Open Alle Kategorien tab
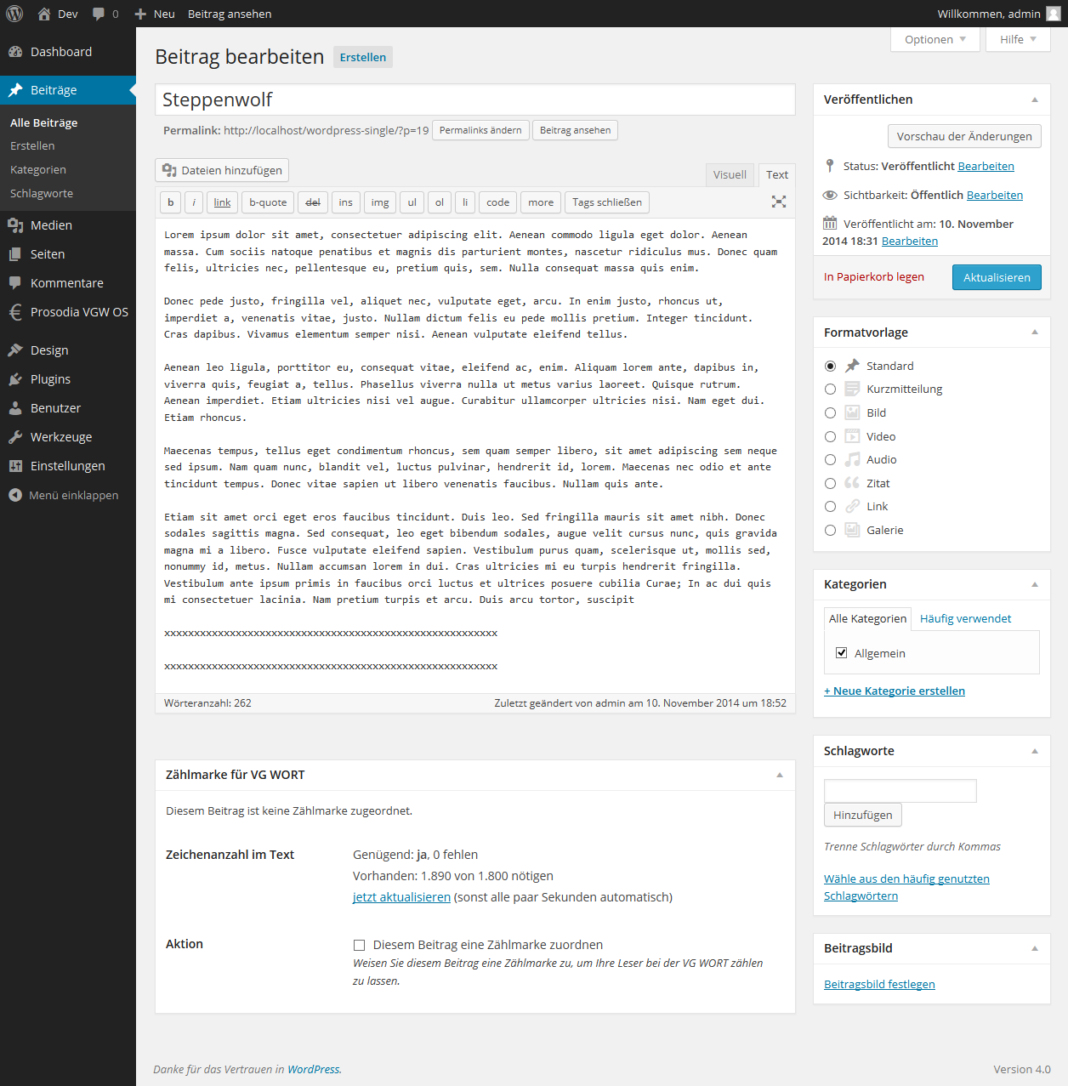1068x1086 pixels. (867, 618)
